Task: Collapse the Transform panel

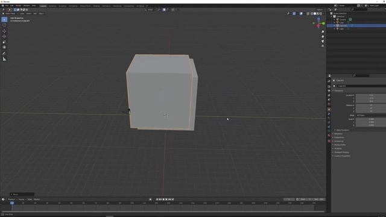Action: click(338, 90)
